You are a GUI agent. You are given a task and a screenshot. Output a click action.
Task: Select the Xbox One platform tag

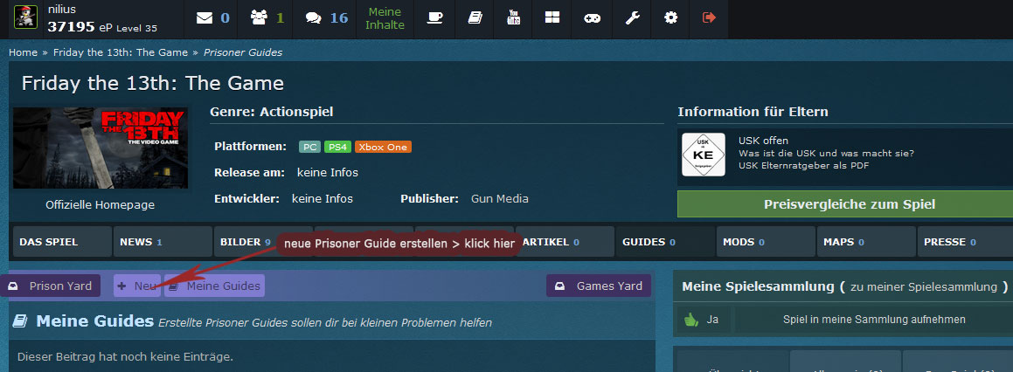(383, 148)
